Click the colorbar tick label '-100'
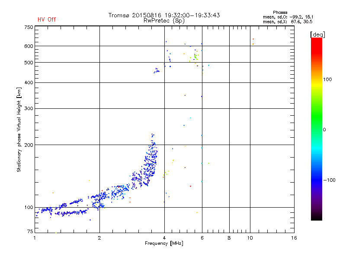The image size is (346, 259). (329, 180)
